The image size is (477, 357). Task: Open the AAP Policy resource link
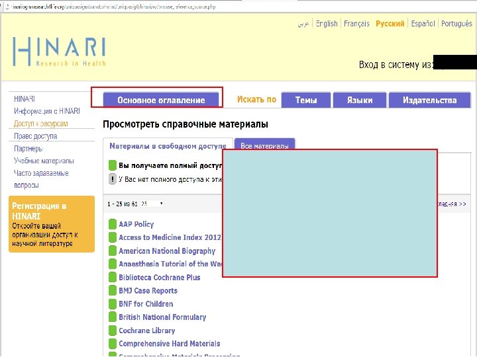click(x=136, y=224)
